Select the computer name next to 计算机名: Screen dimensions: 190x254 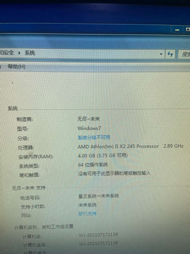click(x=98, y=235)
